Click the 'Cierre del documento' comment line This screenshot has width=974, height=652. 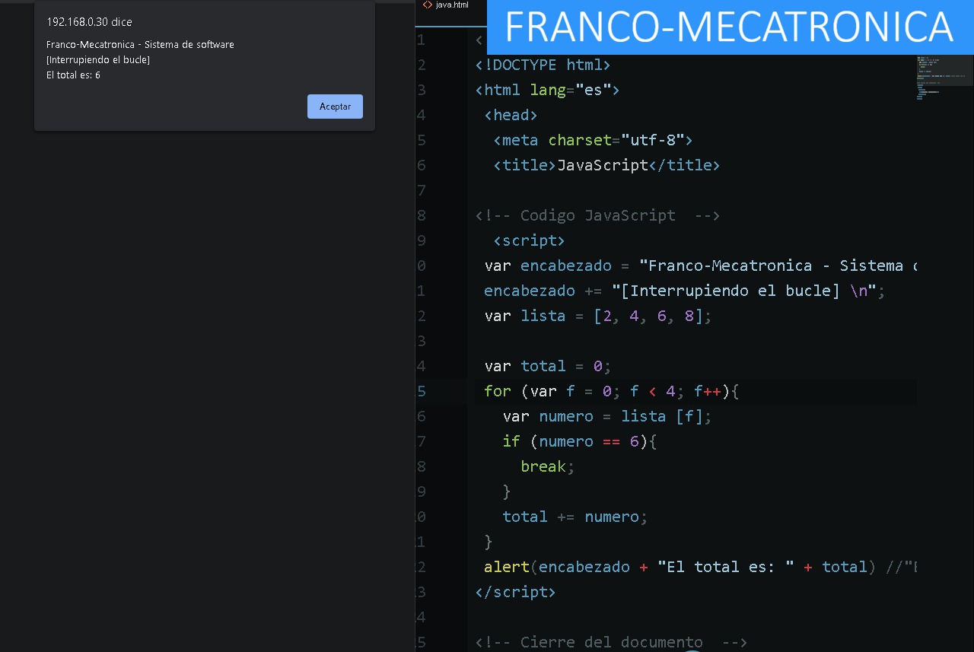611,642
